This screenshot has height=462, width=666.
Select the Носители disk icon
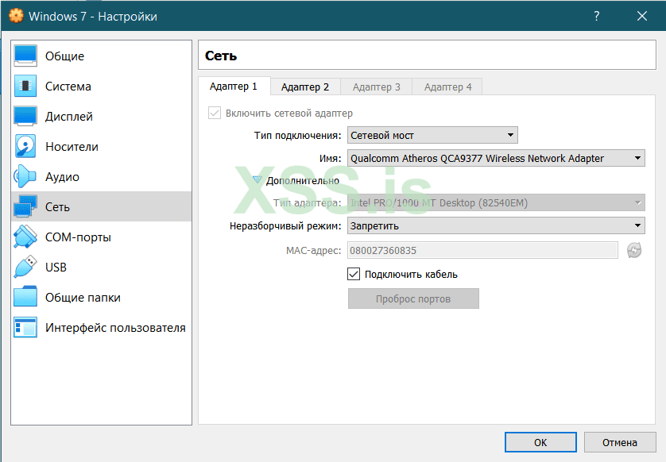click(25, 147)
